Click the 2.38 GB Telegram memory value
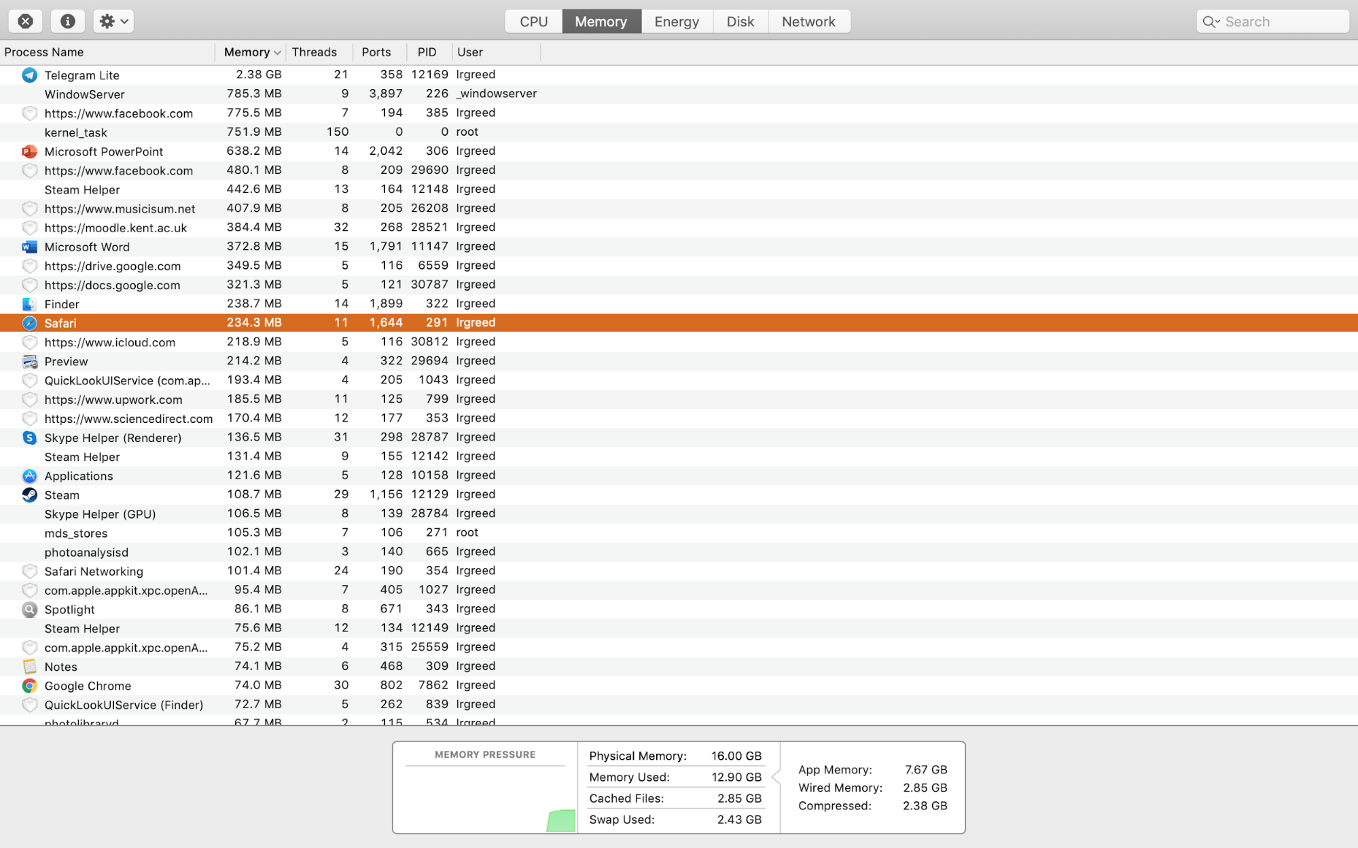Image resolution: width=1358 pixels, height=848 pixels. [x=259, y=75]
